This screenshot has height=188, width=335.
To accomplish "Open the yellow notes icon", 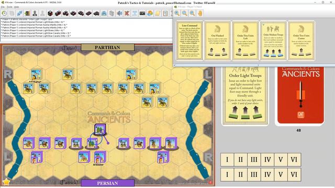I will point(158,13).
